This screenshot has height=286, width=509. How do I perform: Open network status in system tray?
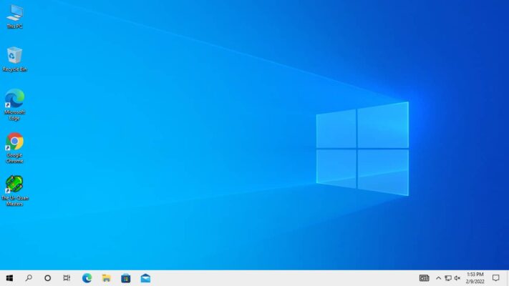point(447,278)
